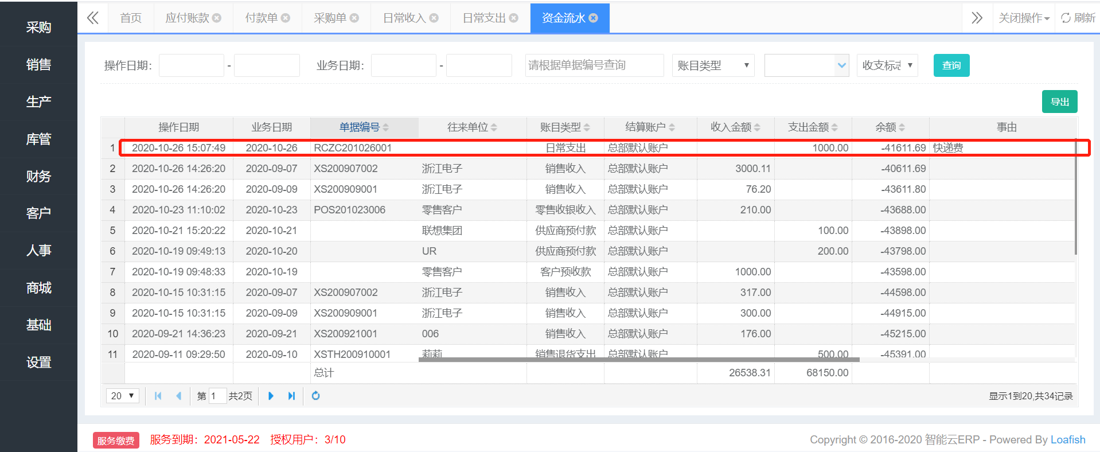Go to next page of results
The height and width of the screenshot is (452, 1100).
click(x=271, y=396)
